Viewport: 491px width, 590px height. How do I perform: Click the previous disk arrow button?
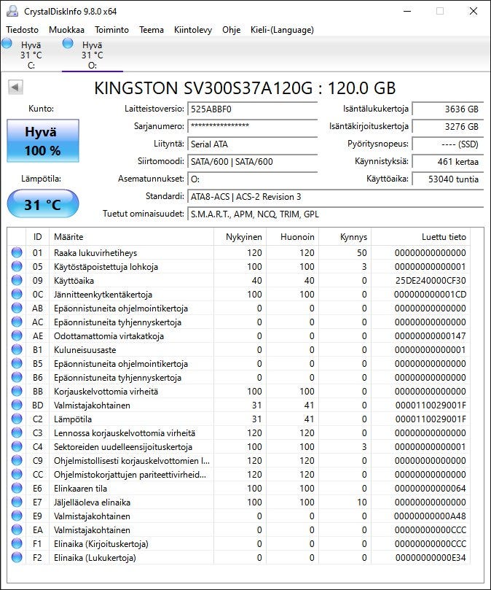pos(15,88)
